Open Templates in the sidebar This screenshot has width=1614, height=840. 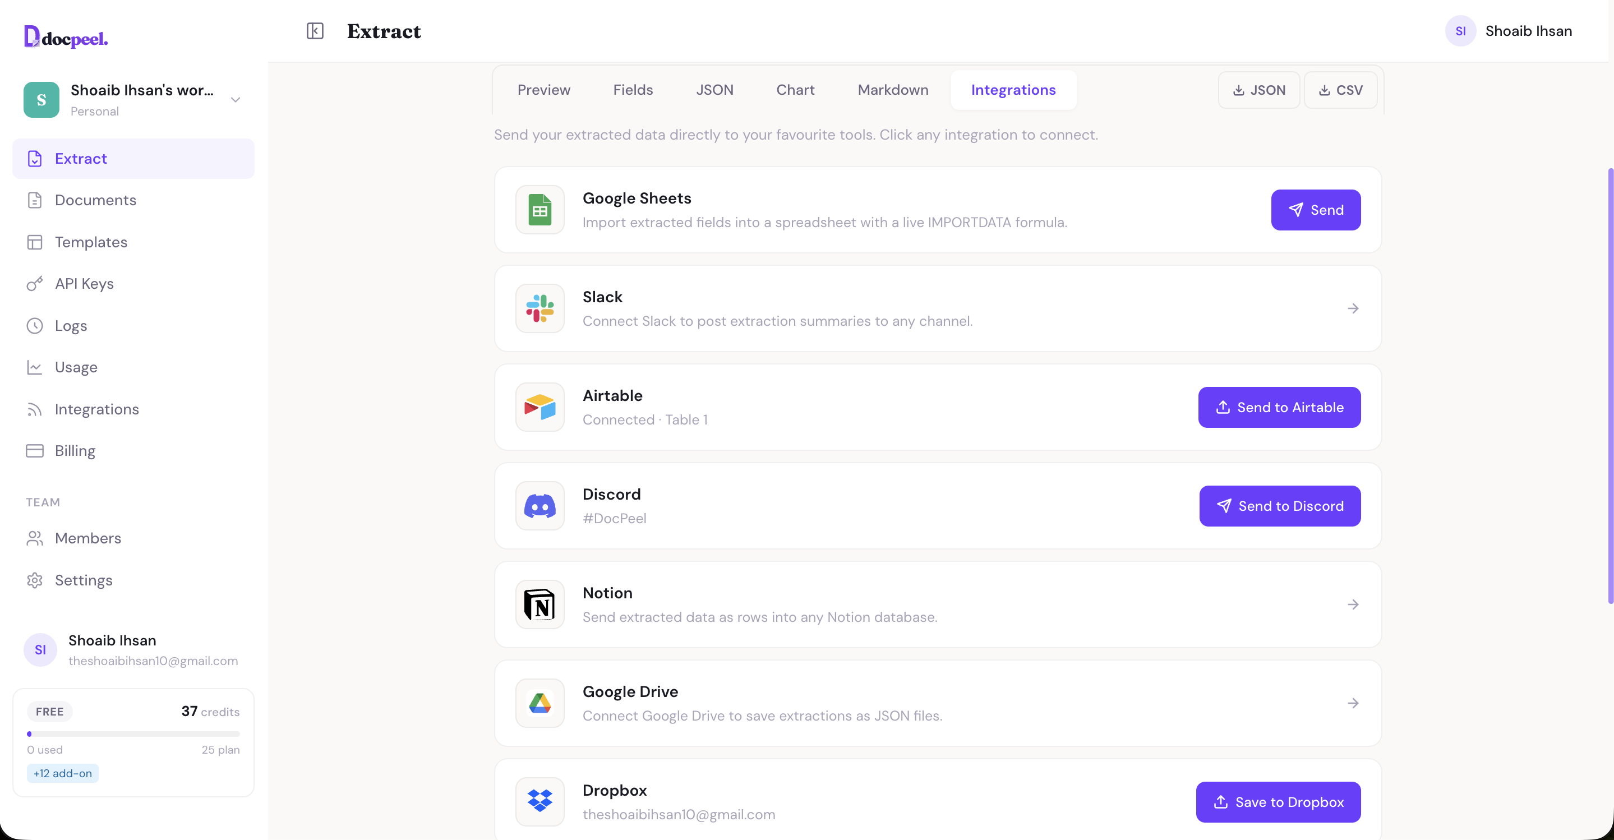133,242
